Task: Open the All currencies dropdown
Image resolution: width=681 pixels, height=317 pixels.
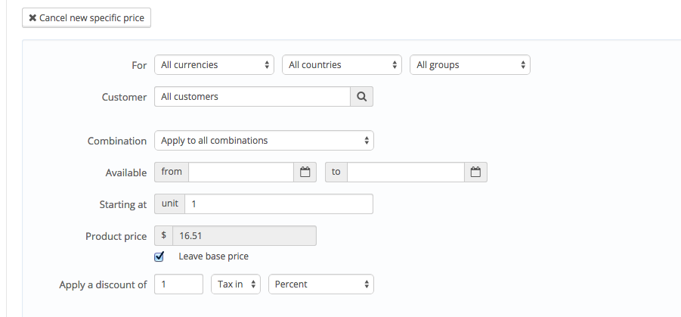Action: 216,65
